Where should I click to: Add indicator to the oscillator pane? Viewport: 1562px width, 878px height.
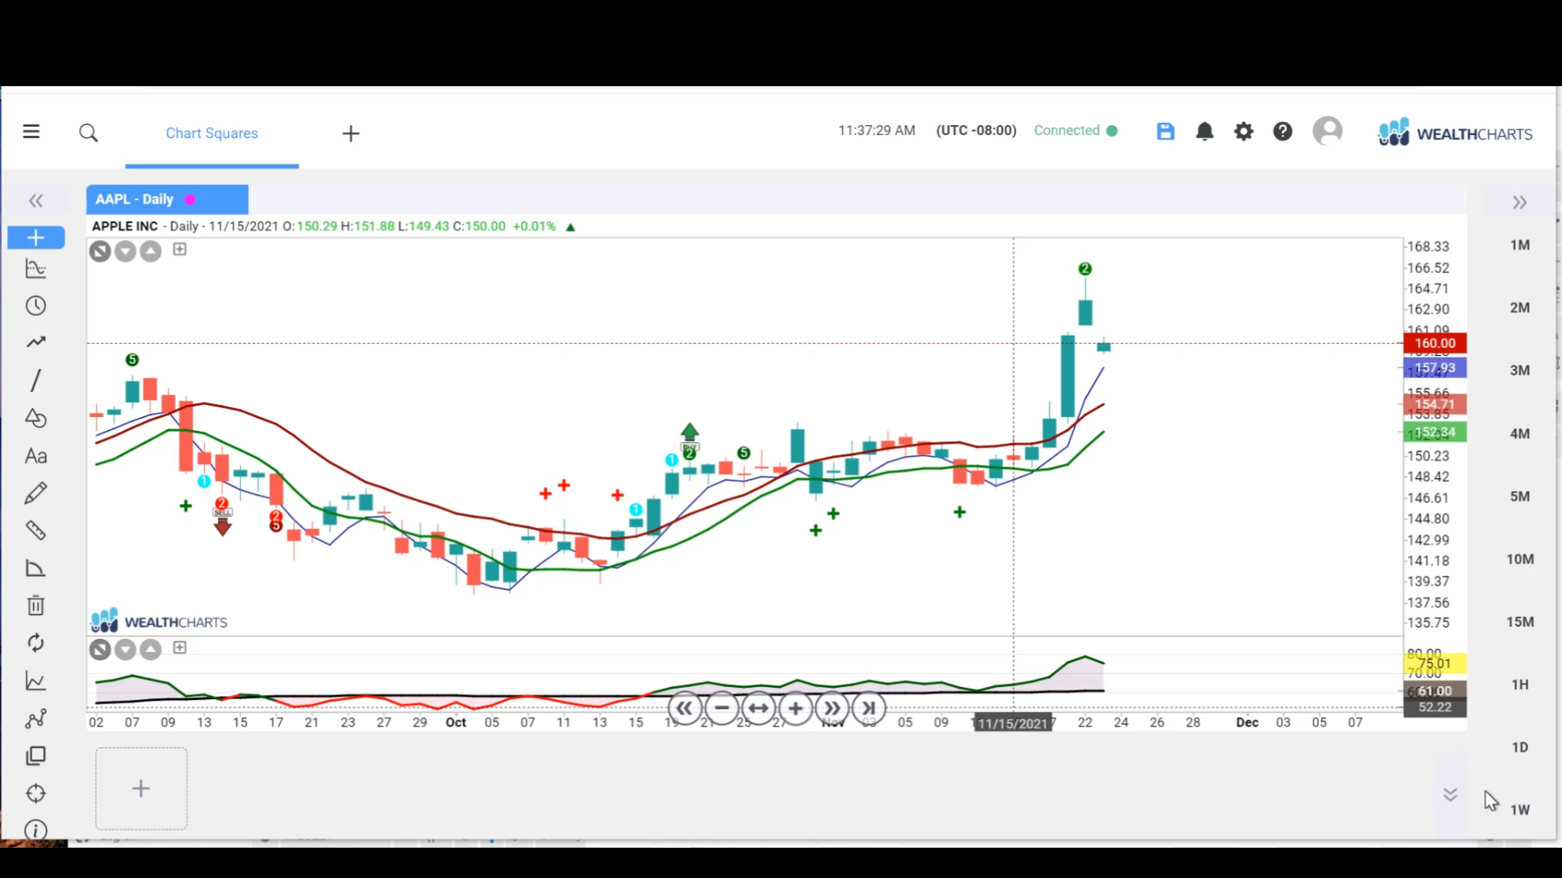180,648
